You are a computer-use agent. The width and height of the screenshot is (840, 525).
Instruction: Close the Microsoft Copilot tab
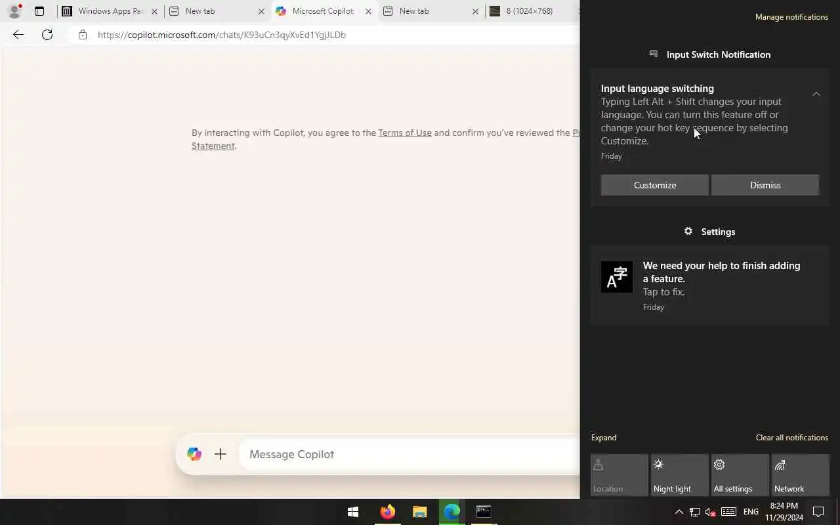click(x=368, y=11)
